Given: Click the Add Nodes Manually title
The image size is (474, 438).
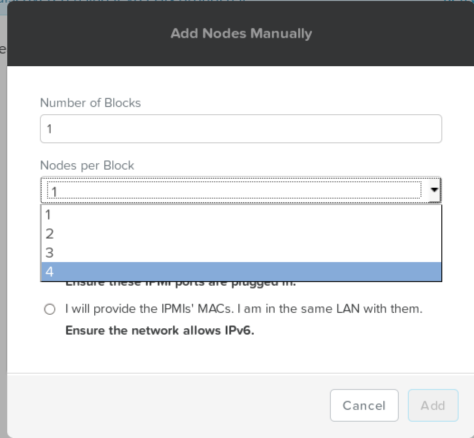Looking at the screenshot, I should [241, 34].
